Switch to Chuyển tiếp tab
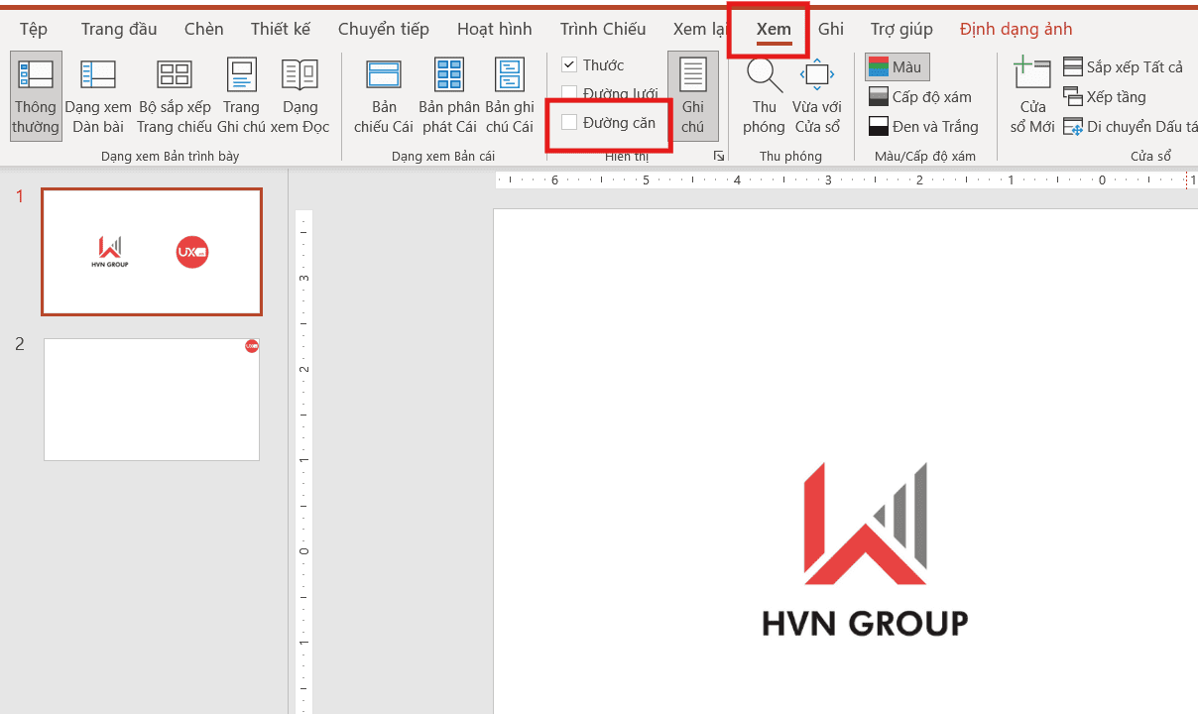Image resolution: width=1198 pixels, height=714 pixels. point(384,29)
